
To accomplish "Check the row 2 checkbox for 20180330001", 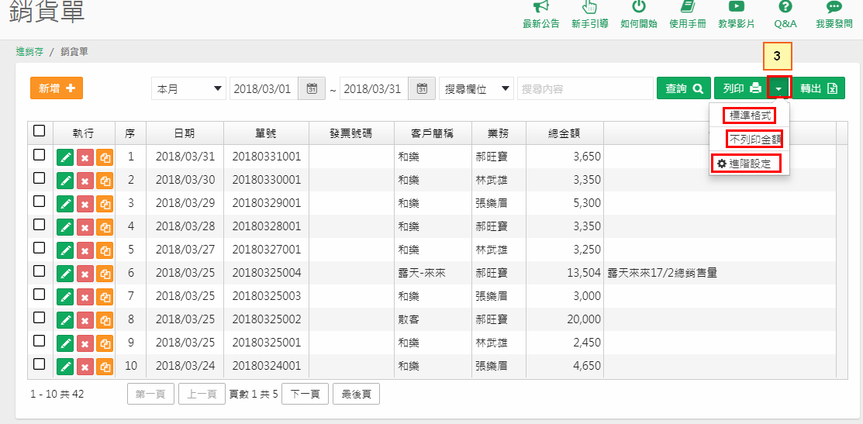I will 39,178.
